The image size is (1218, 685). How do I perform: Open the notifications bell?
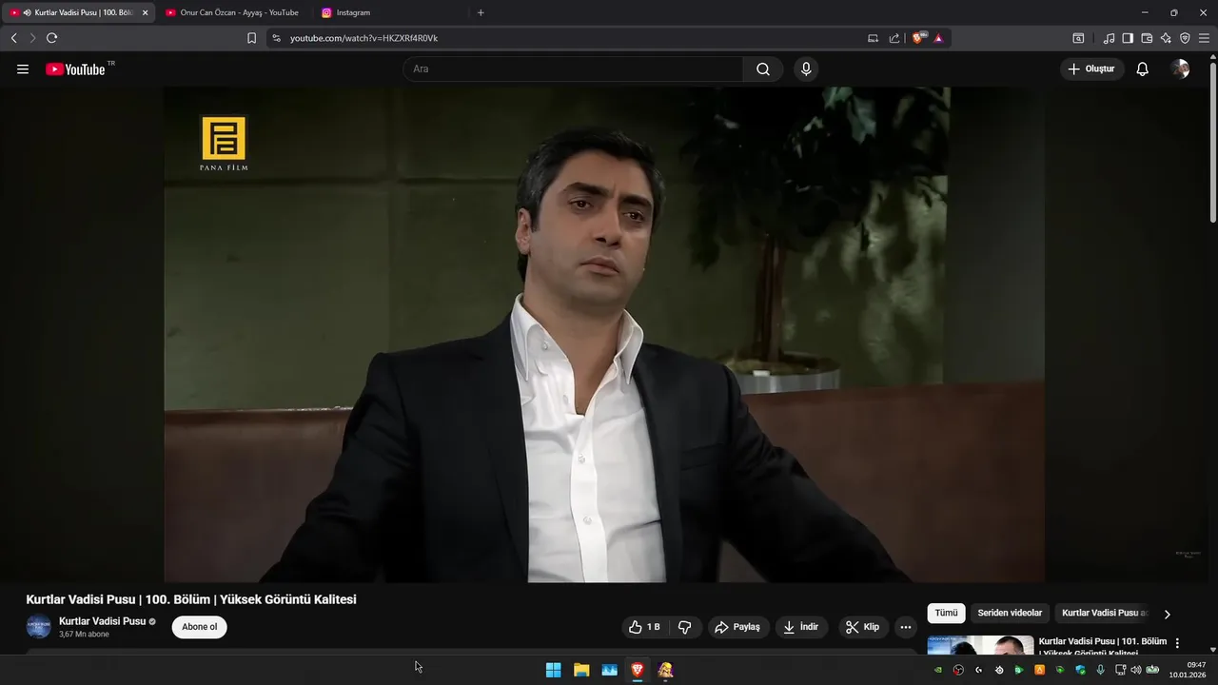click(1143, 69)
